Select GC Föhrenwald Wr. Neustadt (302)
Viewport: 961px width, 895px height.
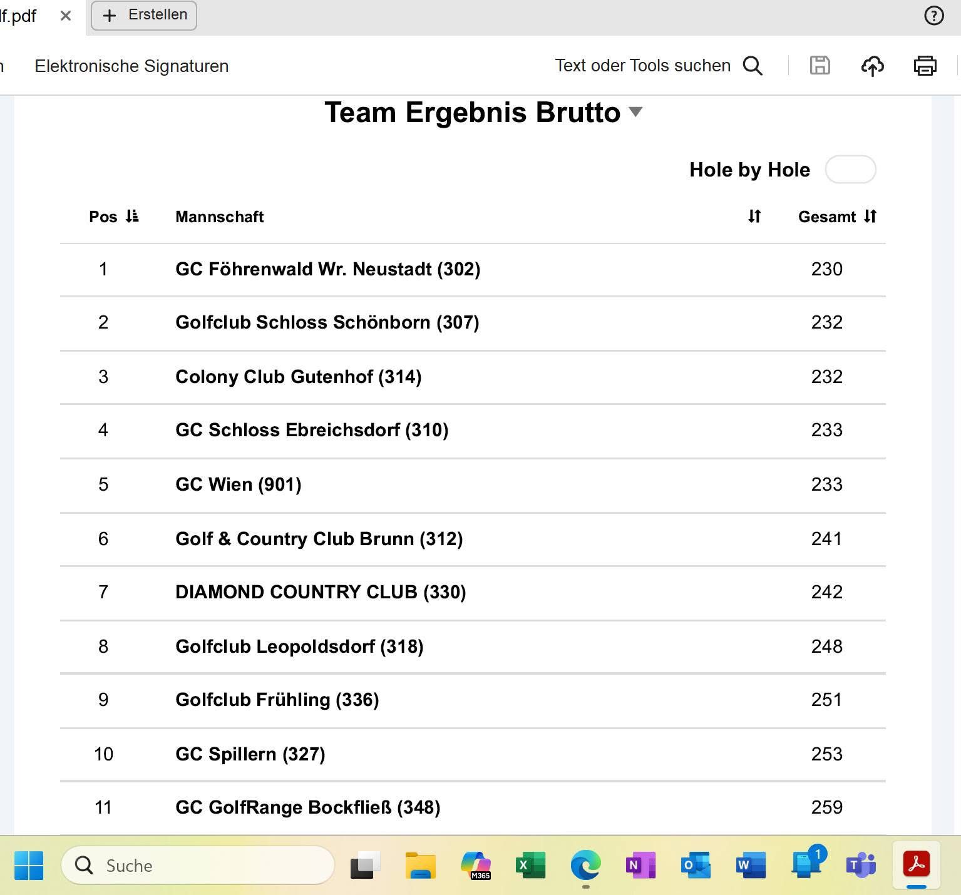(328, 269)
